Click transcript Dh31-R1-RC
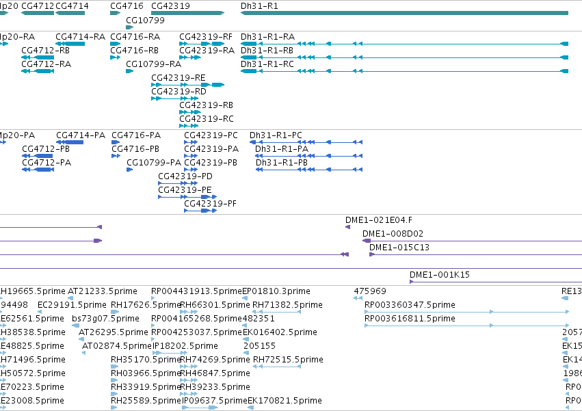The width and height of the screenshot is (582, 411). 404,71
